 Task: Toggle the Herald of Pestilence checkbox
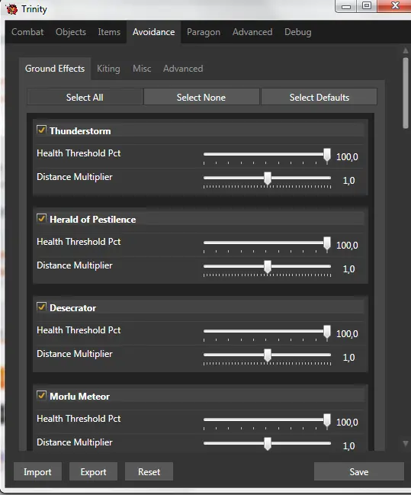click(41, 218)
